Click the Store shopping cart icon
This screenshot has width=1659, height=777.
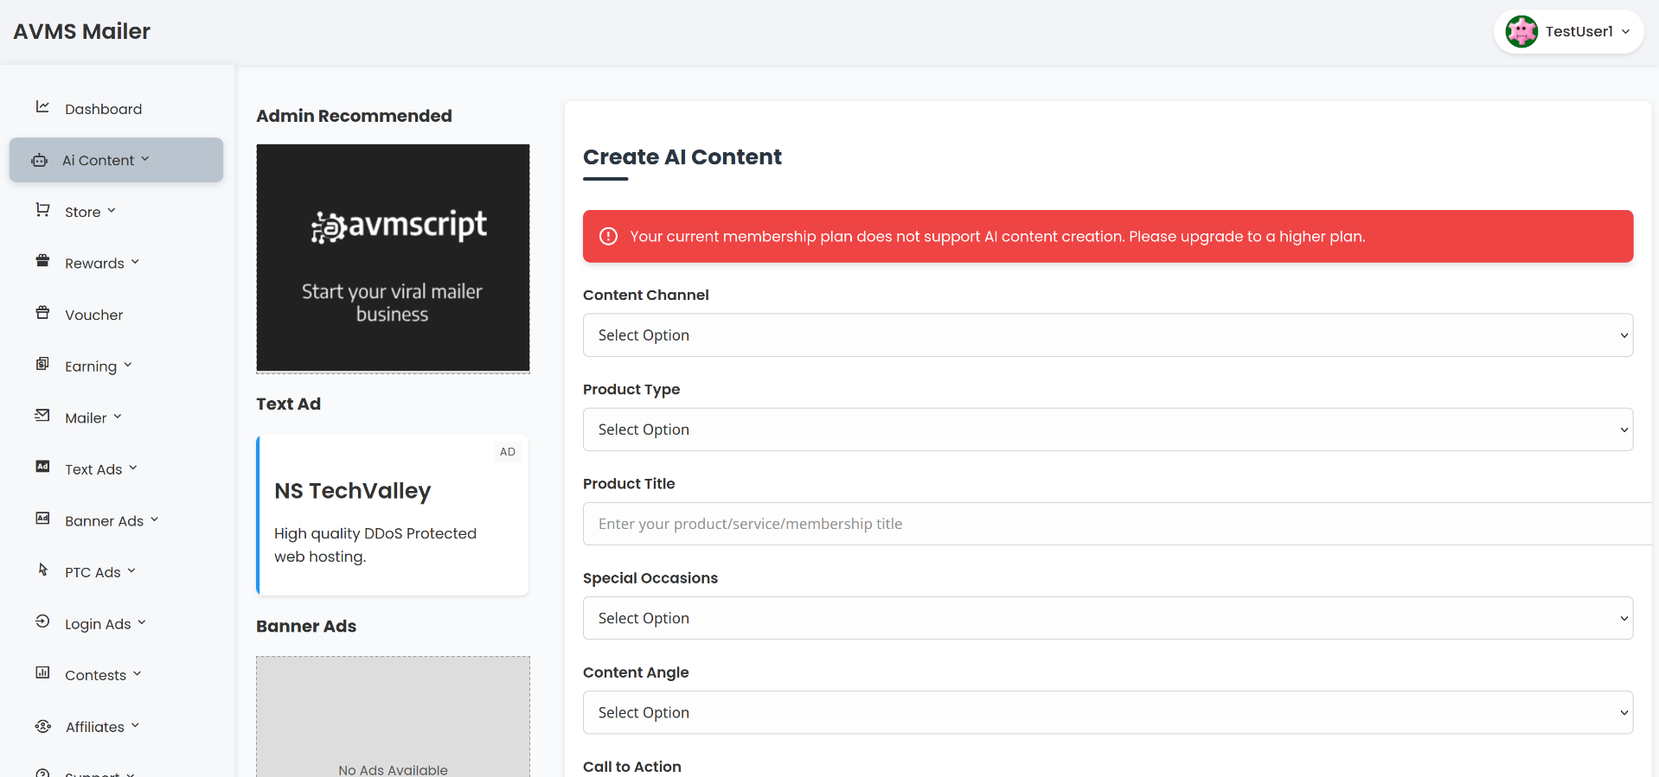click(x=42, y=210)
